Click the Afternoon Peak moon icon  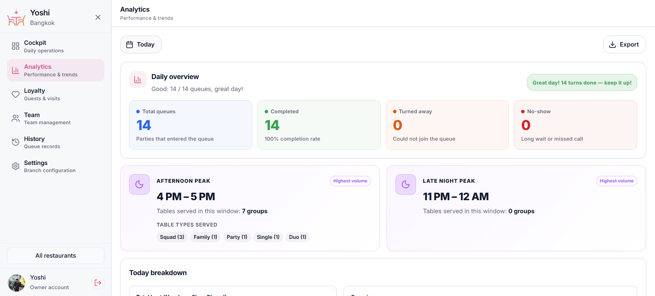(139, 184)
